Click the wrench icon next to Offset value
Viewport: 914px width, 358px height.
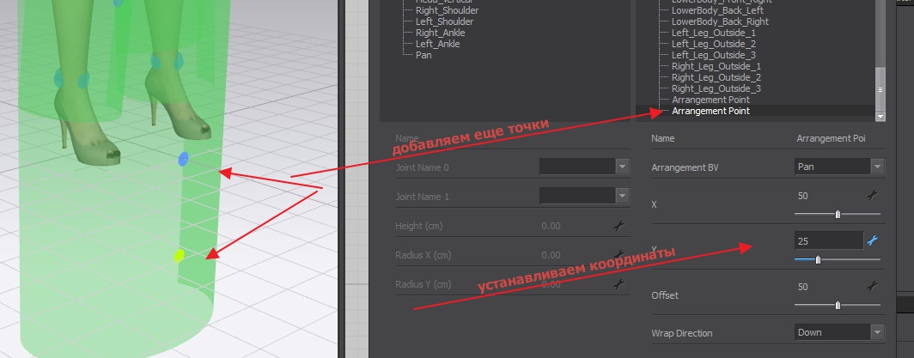click(872, 286)
